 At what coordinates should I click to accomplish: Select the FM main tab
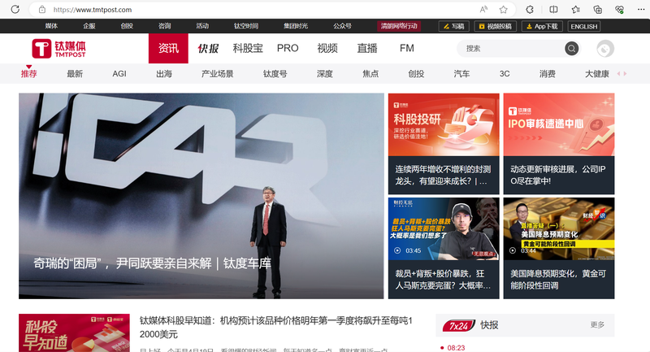click(x=407, y=49)
